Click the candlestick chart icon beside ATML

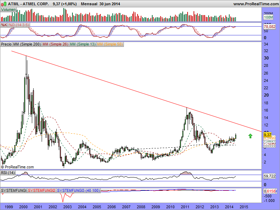[4, 4]
